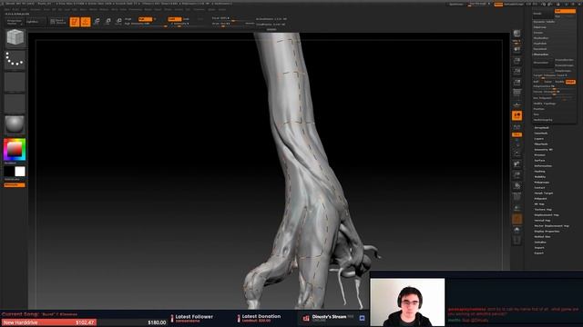Toggle Draw mode button
The image size is (583, 327).
[86, 22]
